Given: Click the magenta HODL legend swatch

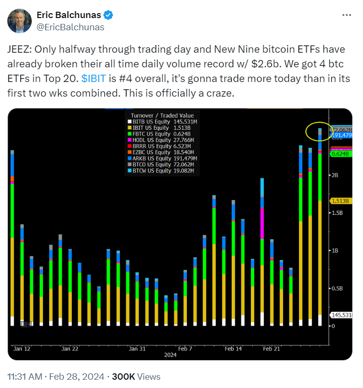Looking at the screenshot, I should [x=129, y=140].
